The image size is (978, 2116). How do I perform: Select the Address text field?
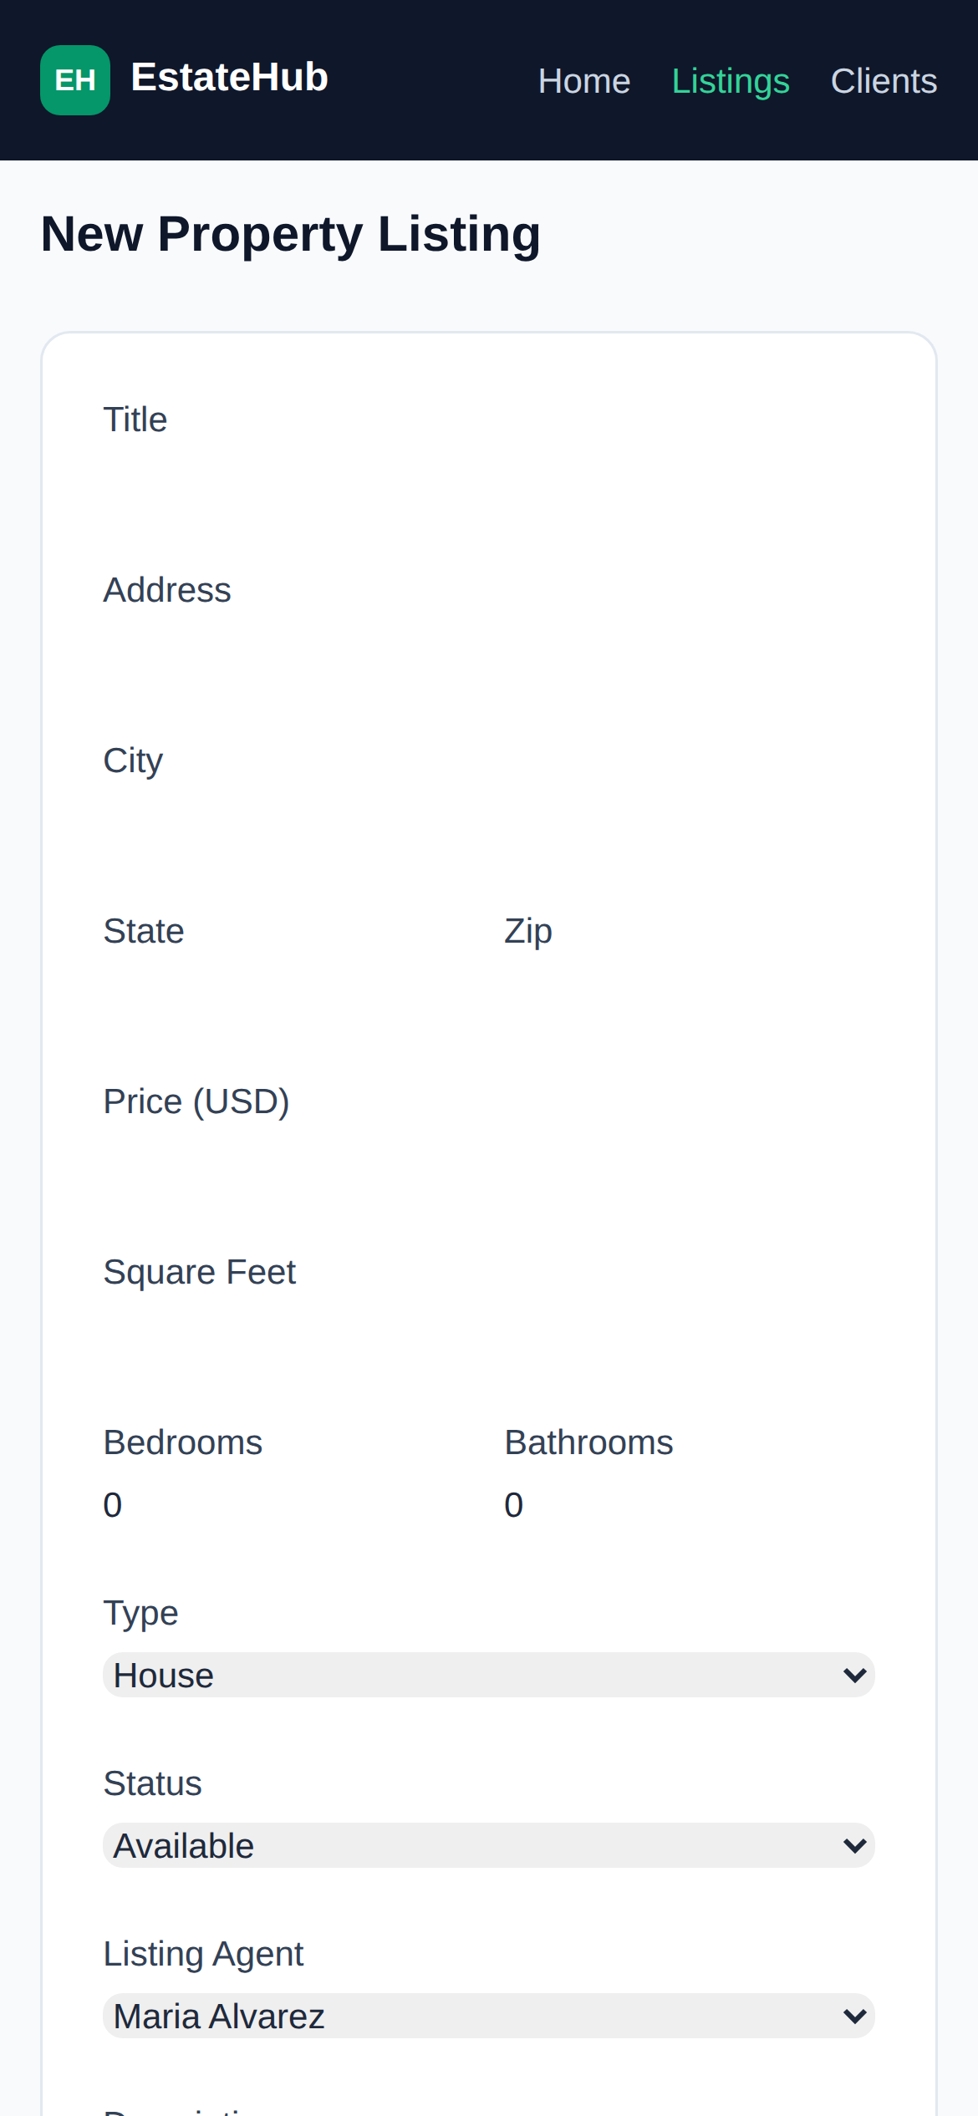point(489,652)
